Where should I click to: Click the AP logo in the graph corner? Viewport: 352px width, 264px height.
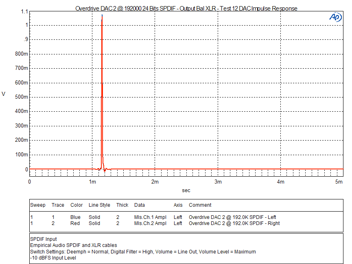point(336,17)
